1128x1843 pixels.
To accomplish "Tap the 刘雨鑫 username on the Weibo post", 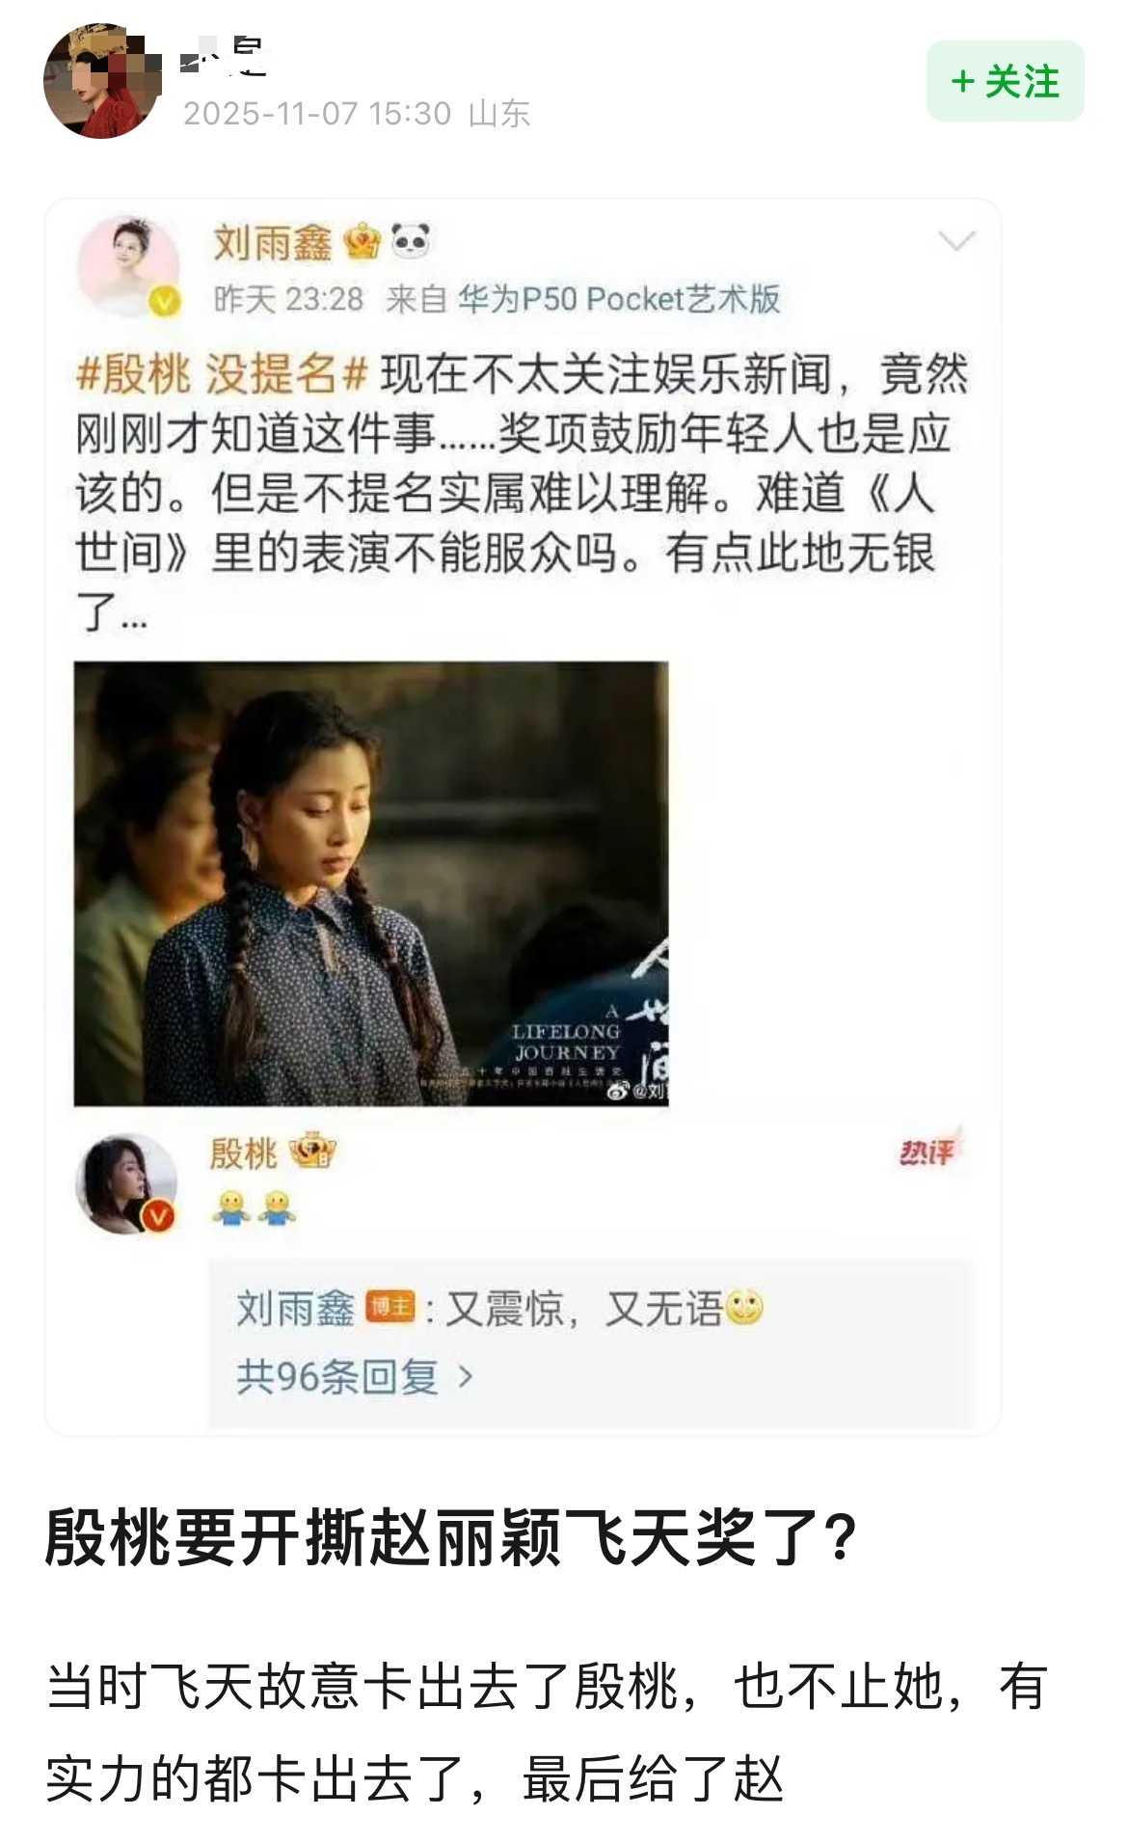I will 273,242.
